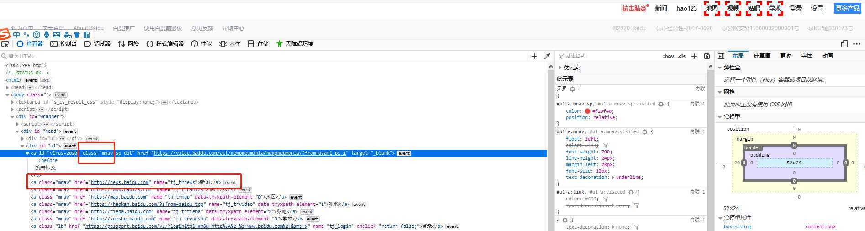The image size is (865, 231).
Task: Open color swatch for #f23f40
Action: click(x=587, y=111)
